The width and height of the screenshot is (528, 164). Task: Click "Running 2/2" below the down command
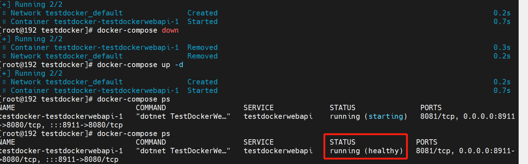tap(38, 39)
